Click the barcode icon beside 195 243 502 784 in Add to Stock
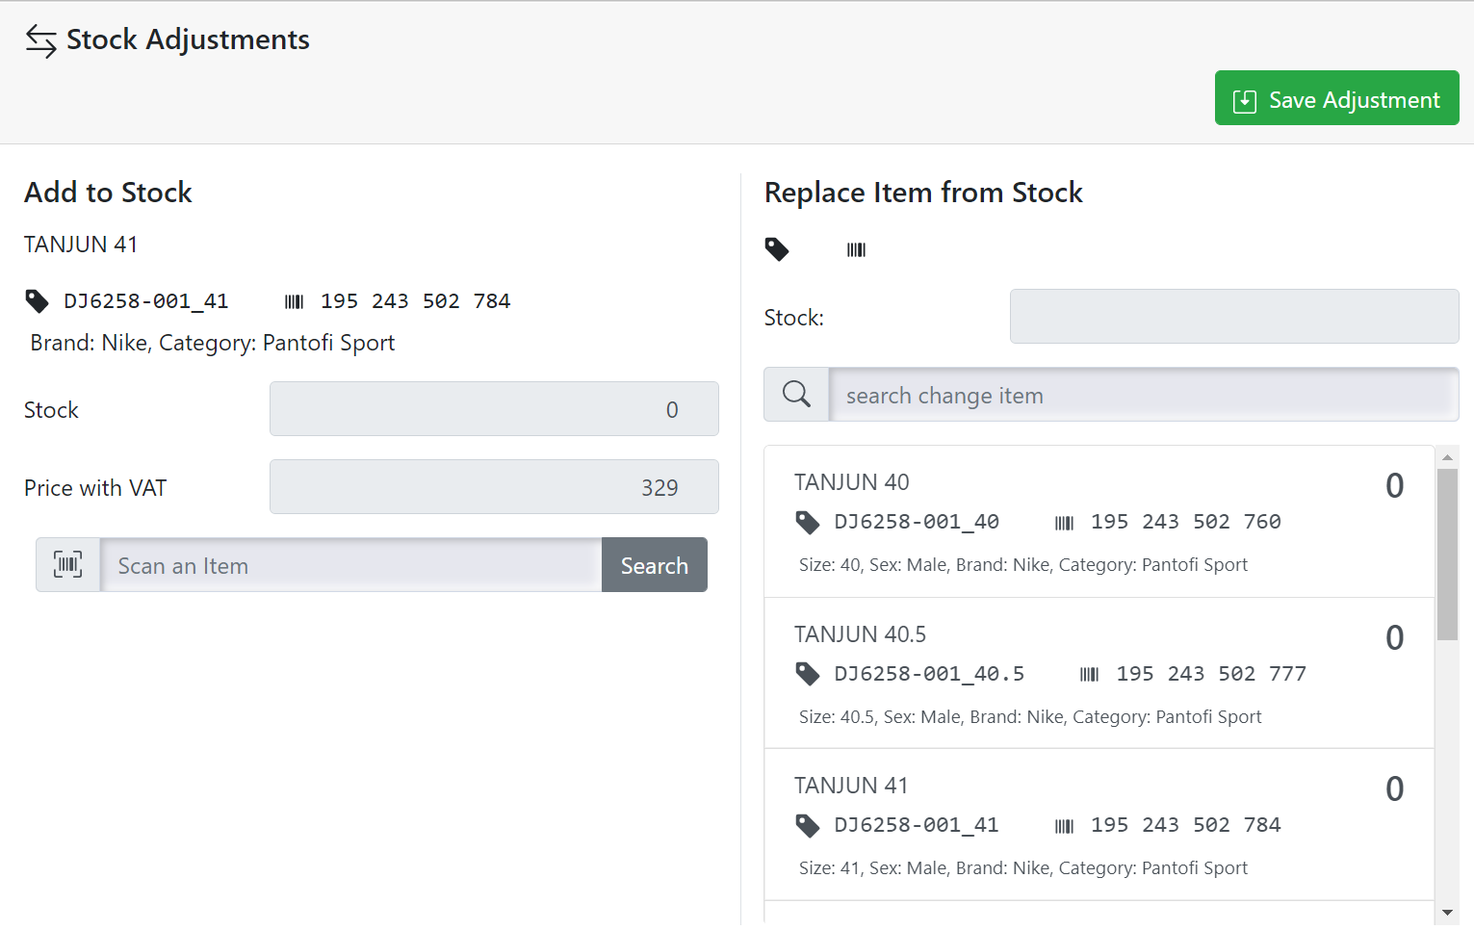Viewport: 1474px width, 930px height. point(295,302)
